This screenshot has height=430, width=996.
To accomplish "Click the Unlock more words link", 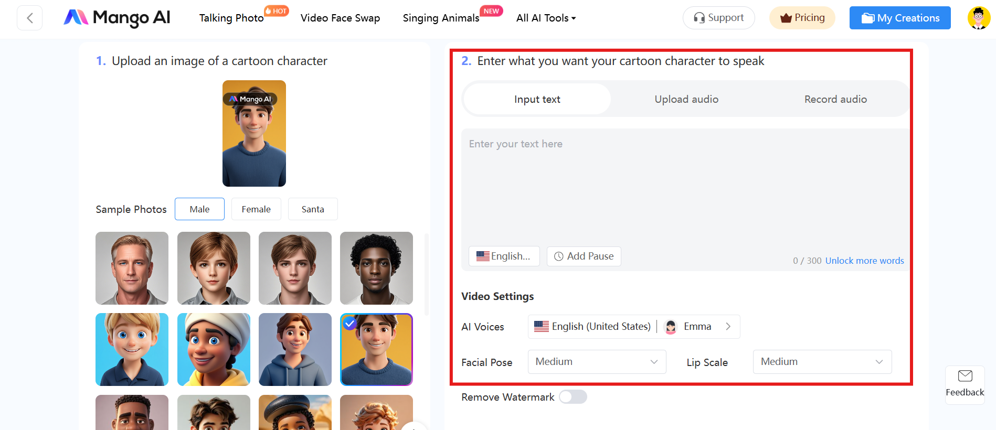I will click(x=864, y=261).
